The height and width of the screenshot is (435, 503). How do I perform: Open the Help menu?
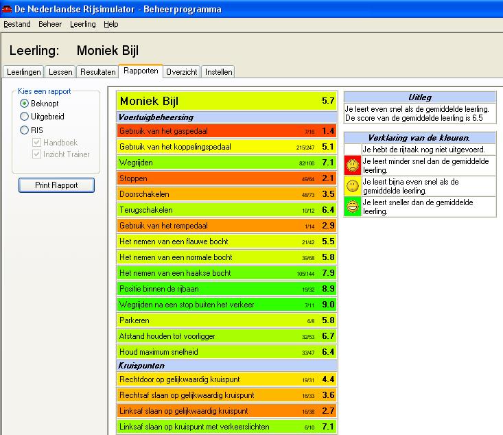point(111,24)
